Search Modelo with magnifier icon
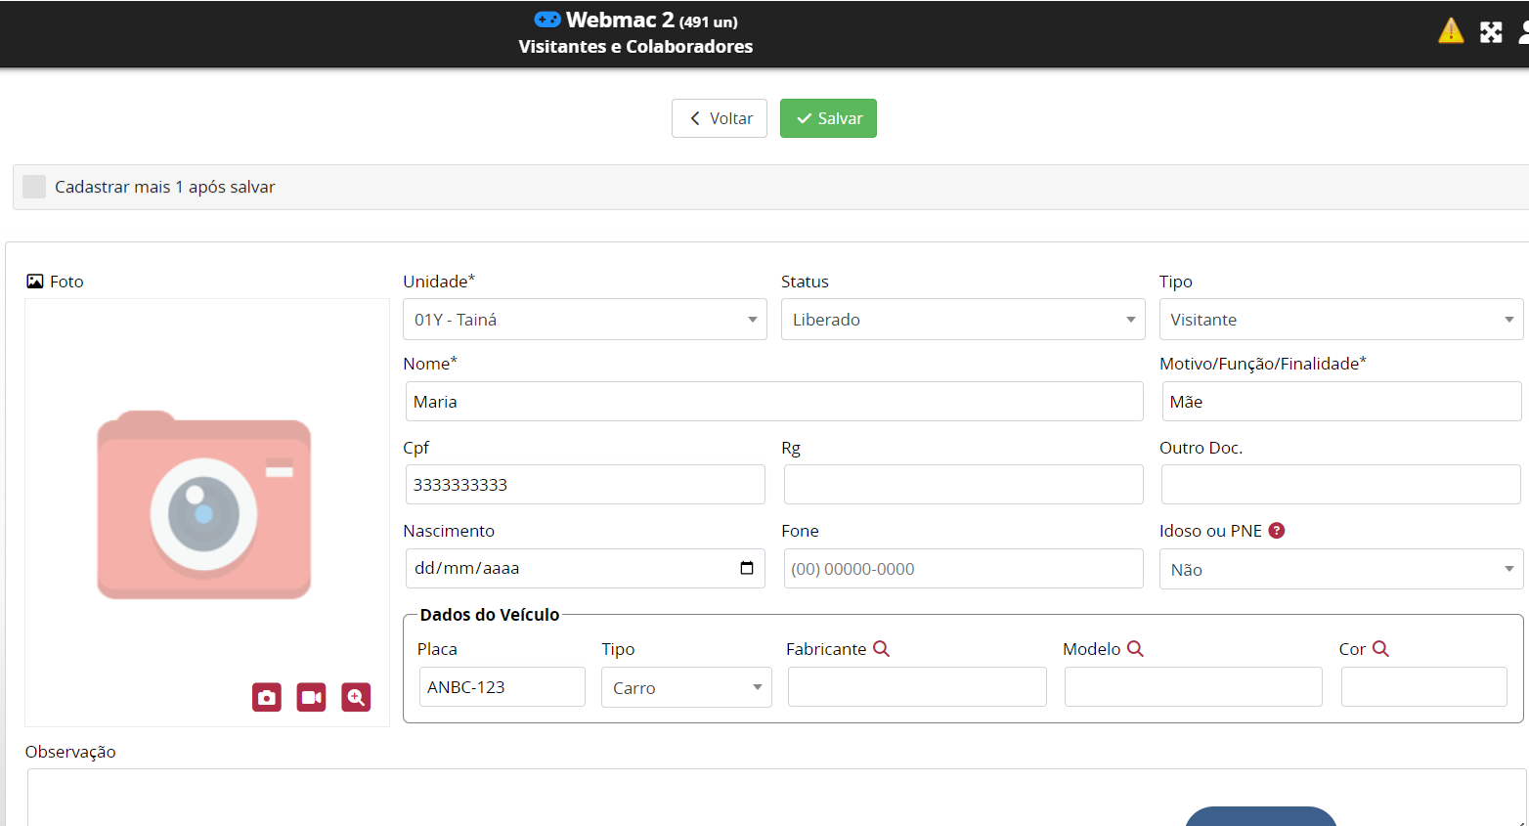1529x826 pixels. tap(1135, 649)
